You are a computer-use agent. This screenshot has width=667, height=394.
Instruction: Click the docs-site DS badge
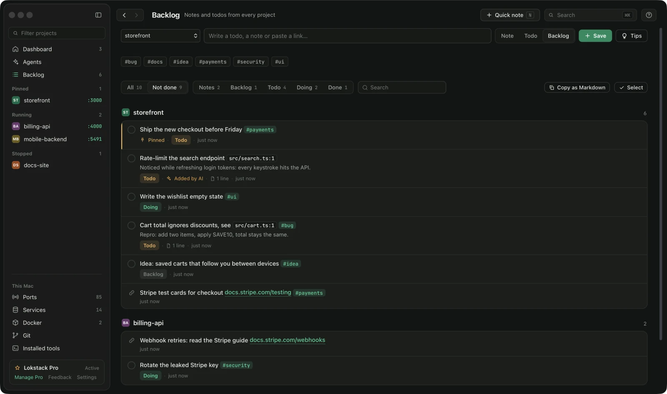(16, 165)
